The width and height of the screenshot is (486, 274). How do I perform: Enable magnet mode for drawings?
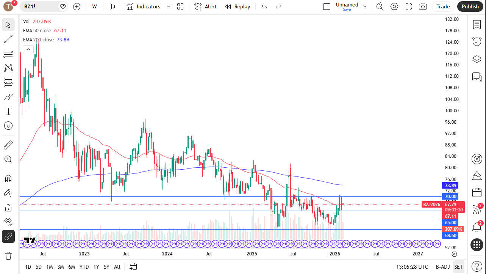point(8,178)
